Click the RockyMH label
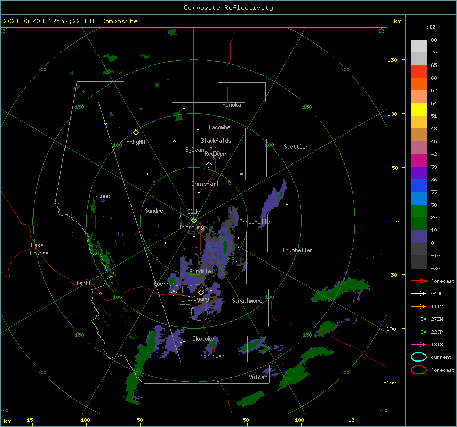 pyautogui.click(x=134, y=142)
